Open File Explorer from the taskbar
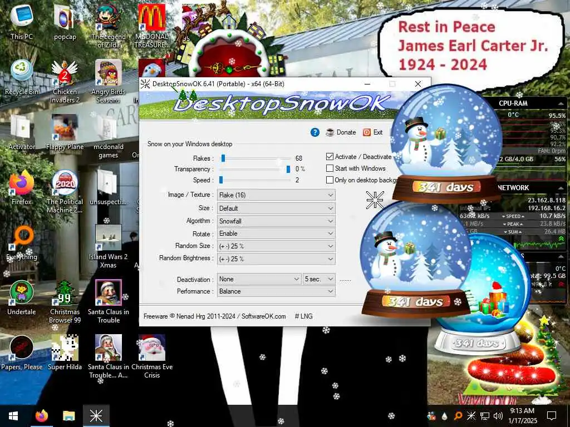This screenshot has width=570, height=427. click(x=68, y=416)
